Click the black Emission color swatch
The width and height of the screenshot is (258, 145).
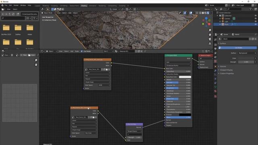185,115
